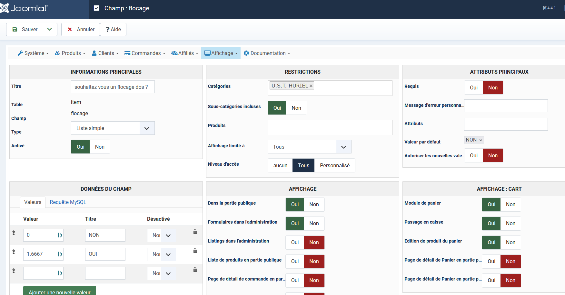Viewport: 565px width, 295px height.
Task: Click the Joomla 4.4.1 version badge
Action: coord(549,8)
